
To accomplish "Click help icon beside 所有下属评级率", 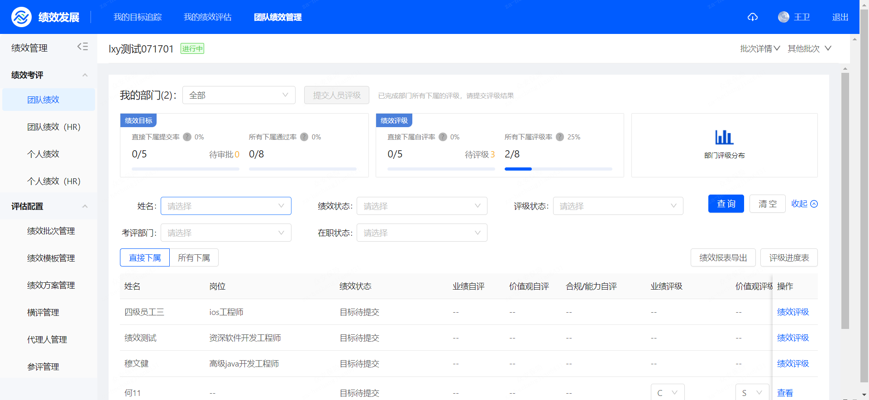I will (560, 137).
